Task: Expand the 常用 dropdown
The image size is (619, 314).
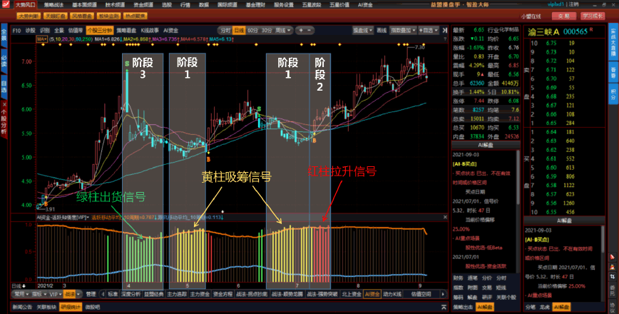Action: coord(21,294)
